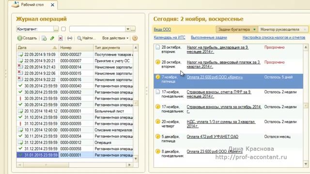Viewport: 310px width, 174px height.
Task: Click in the empty filter value input field
Action: [x=97, y=29]
